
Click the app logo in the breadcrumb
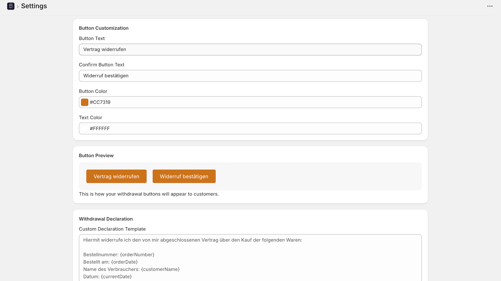11,6
